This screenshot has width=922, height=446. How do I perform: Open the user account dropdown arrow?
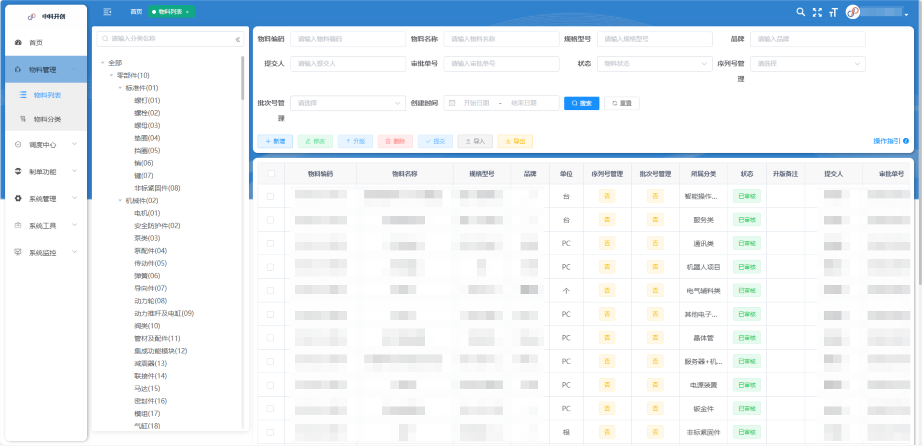point(907,15)
